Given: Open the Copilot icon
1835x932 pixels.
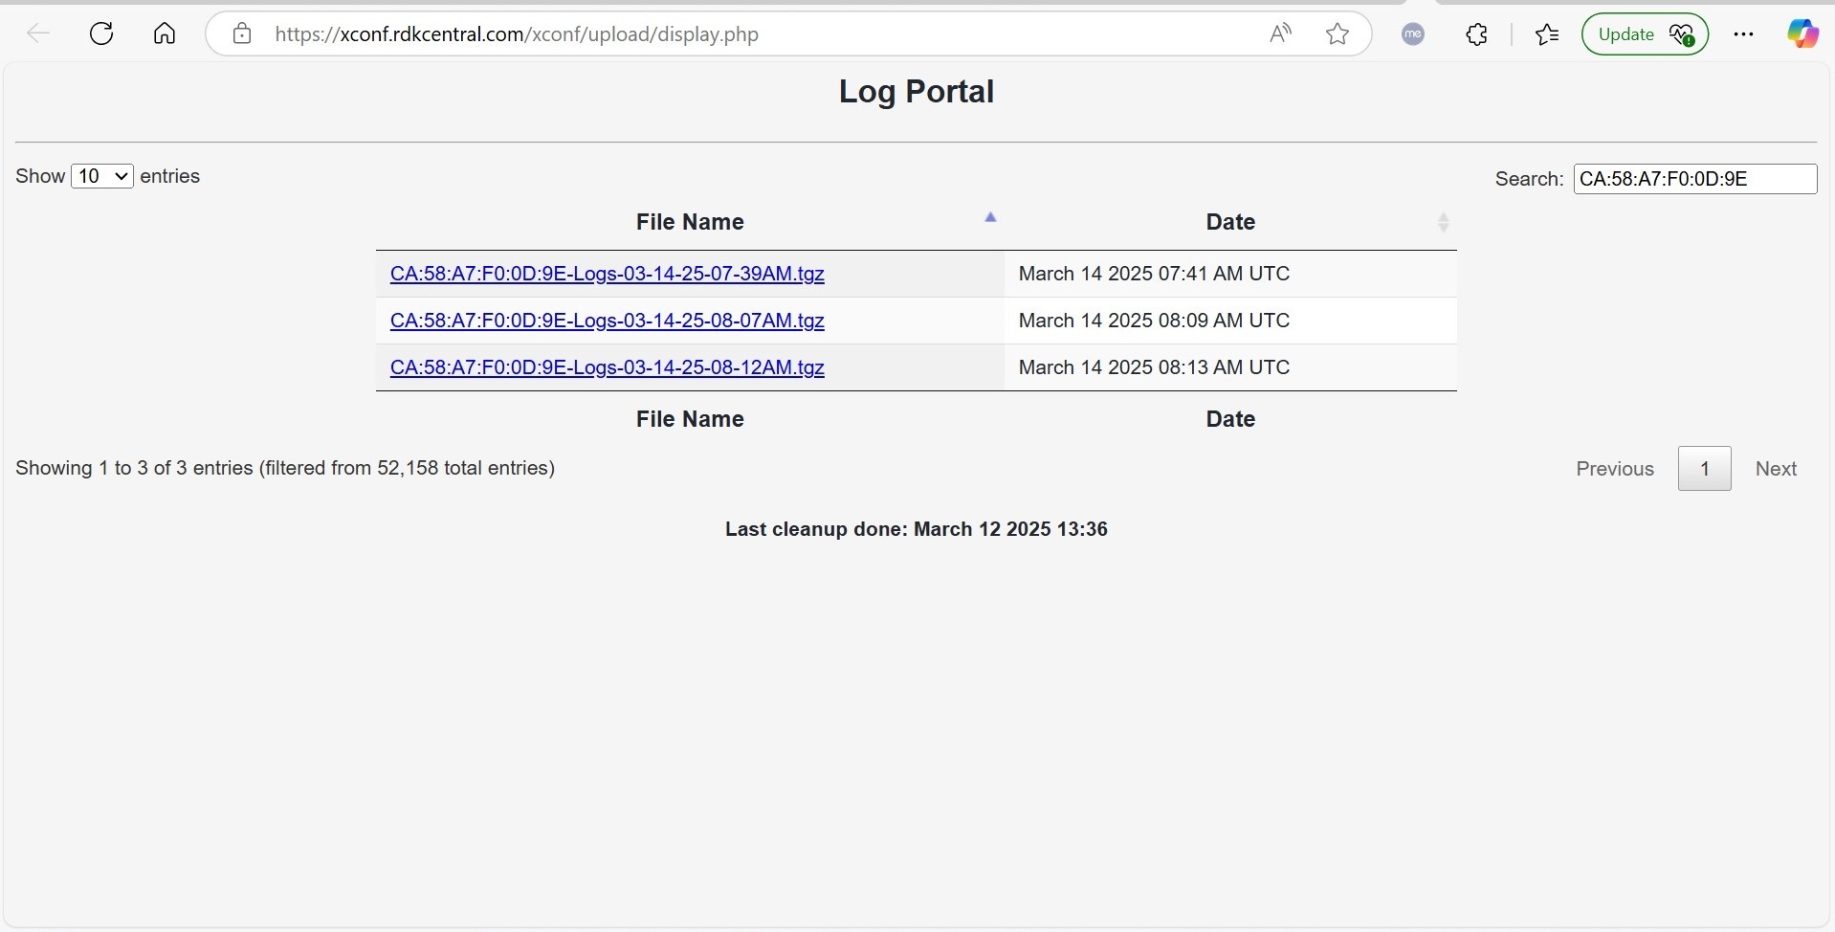Looking at the screenshot, I should coord(1802,34).
